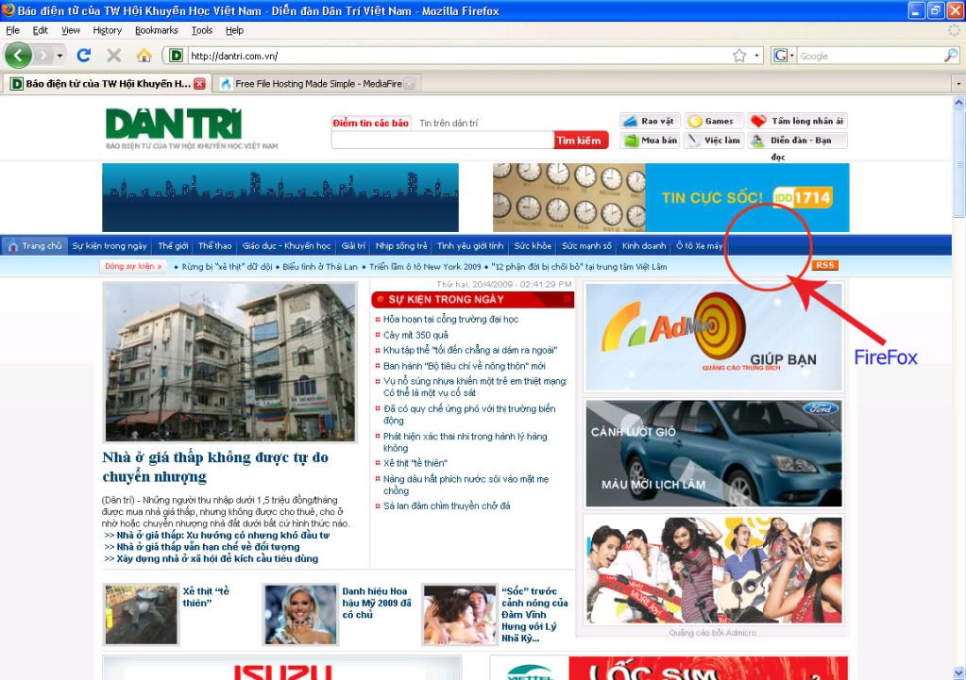Open Giáo dục - Khuyến học section

click(x=286, y=245)
